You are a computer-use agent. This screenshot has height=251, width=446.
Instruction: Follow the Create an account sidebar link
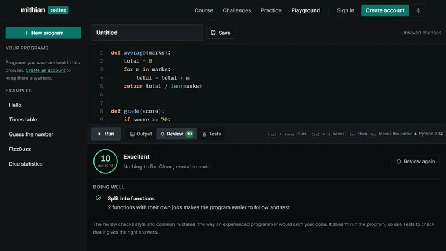click(x=45, y=70)
